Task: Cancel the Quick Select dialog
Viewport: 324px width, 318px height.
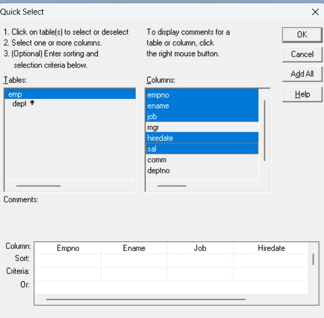Action: point(302,55)
